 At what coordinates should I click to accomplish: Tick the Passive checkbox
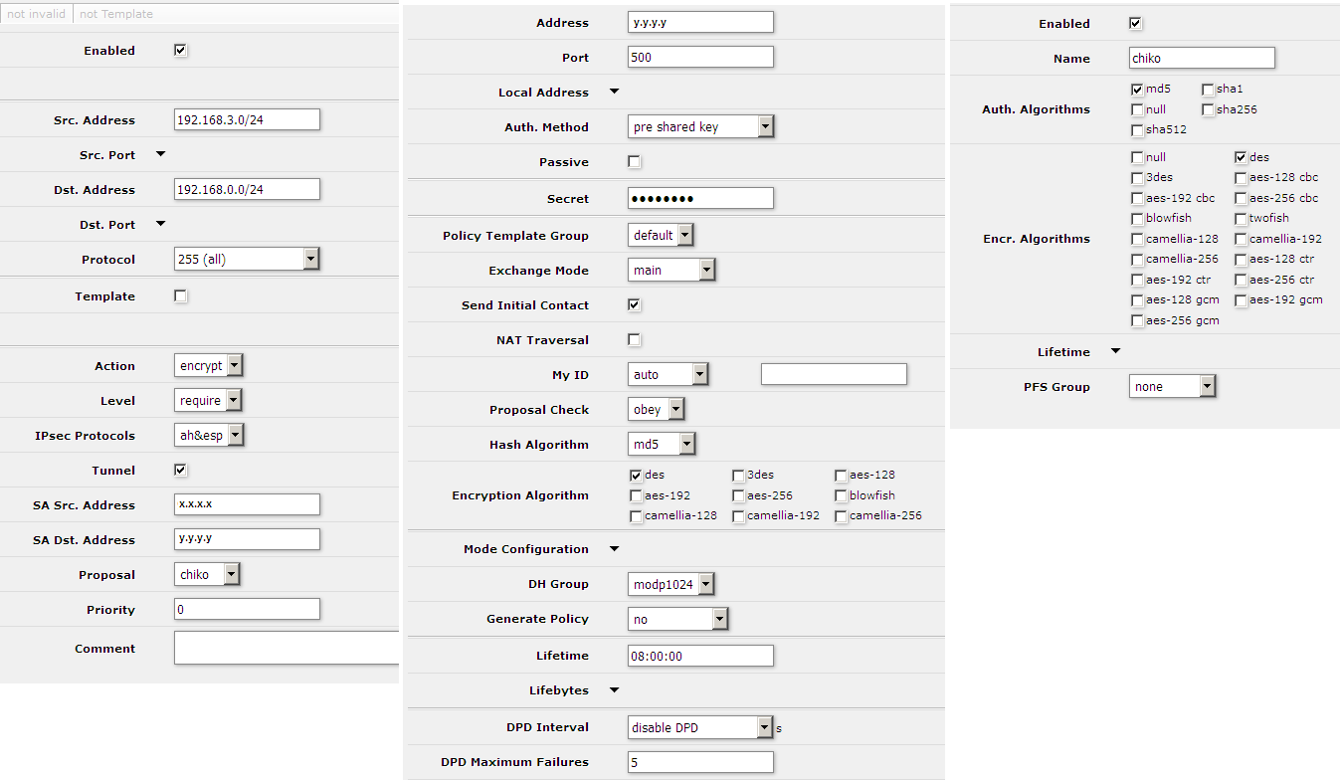coord(635,162)
